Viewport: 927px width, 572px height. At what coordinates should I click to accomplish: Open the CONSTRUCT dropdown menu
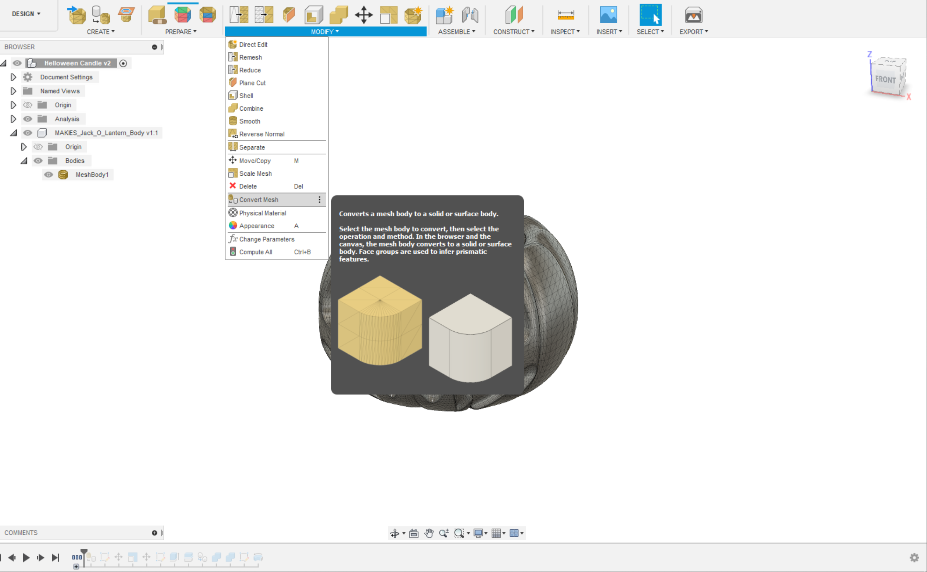point(514,32)
